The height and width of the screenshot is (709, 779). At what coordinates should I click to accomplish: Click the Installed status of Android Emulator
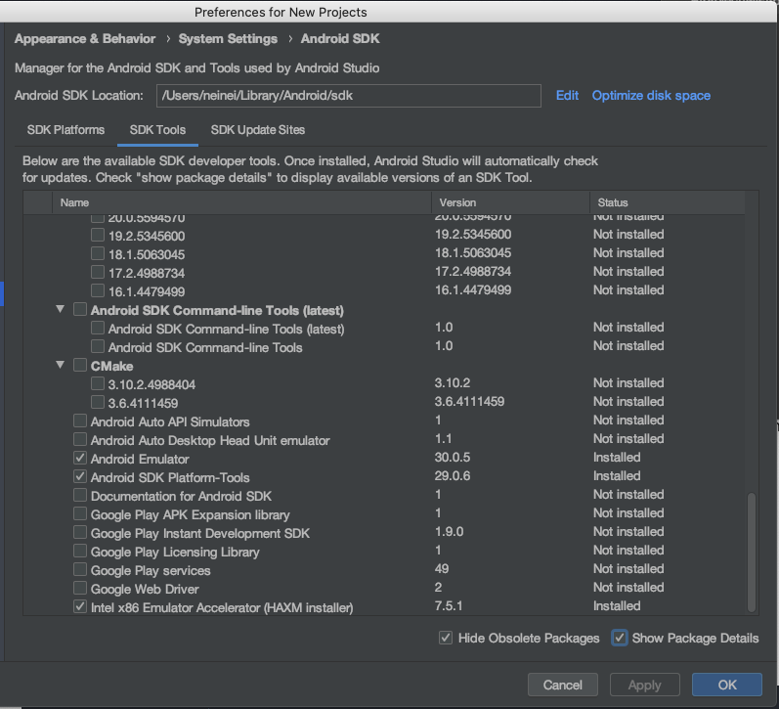(x=617, y=457)
